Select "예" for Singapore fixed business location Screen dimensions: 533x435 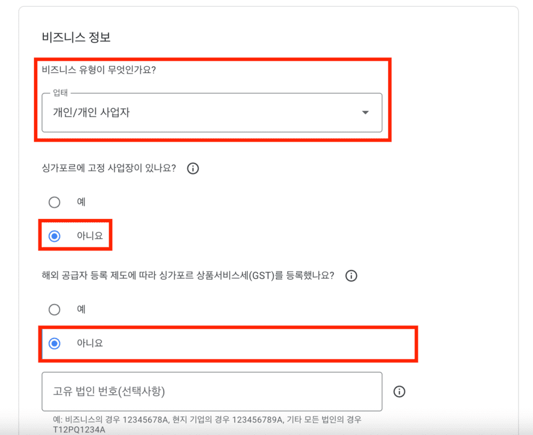tap(55, 202)
